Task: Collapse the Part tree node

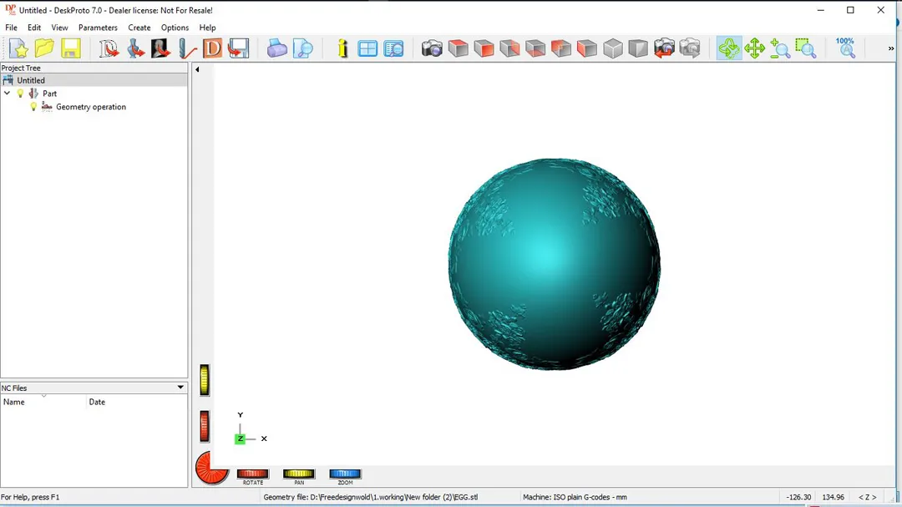Action: coord(8,94)
